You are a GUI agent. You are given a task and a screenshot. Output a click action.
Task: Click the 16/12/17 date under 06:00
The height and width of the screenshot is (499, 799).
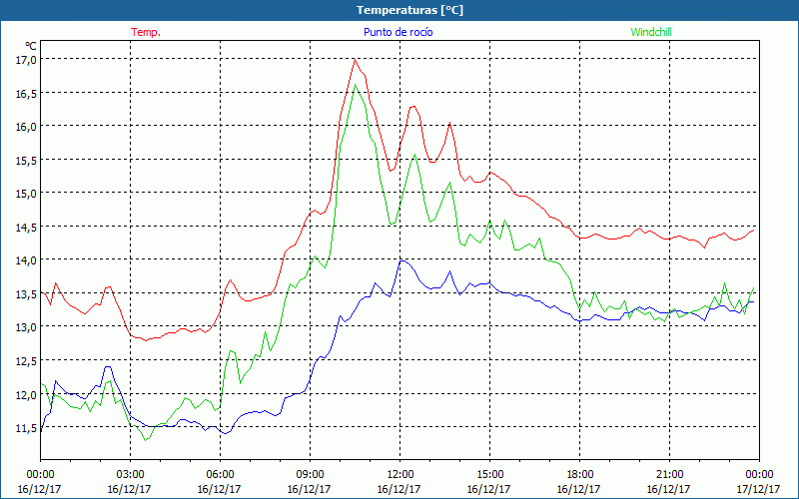tap(219, 489)
